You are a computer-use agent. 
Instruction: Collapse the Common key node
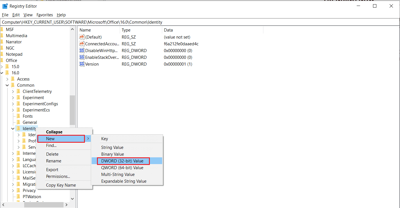pos(7,85)
